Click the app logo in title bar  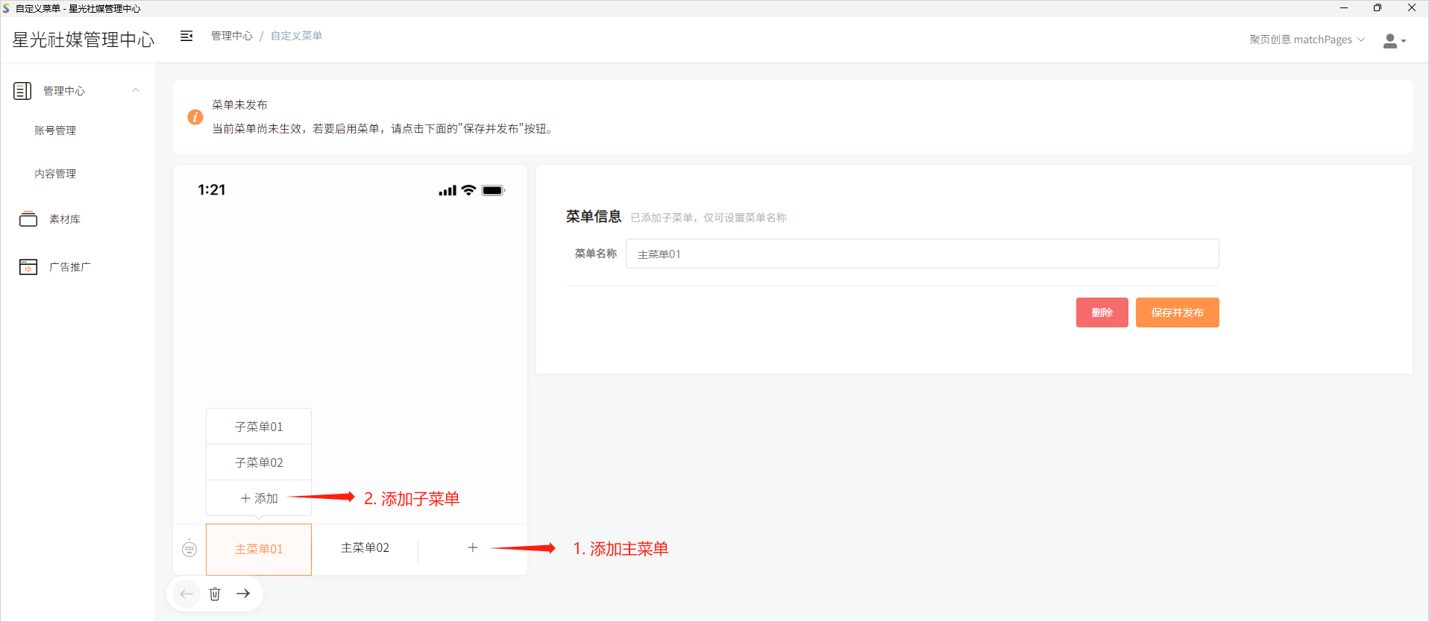(6, 8)
